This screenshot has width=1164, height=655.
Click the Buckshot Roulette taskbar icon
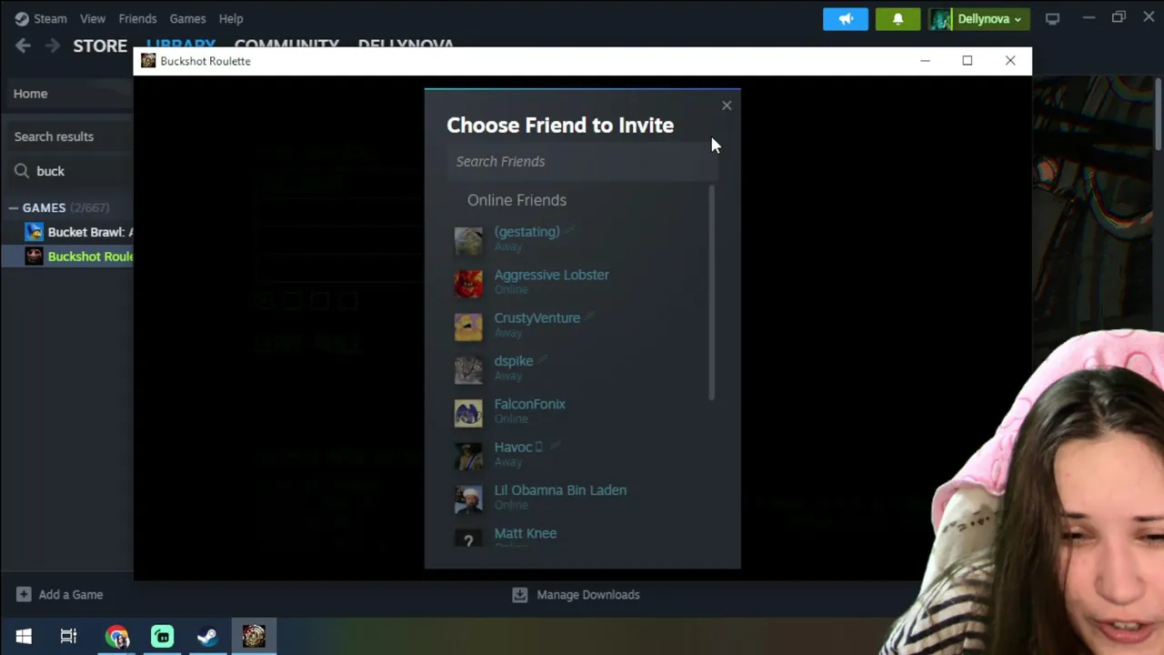point(254,636)
